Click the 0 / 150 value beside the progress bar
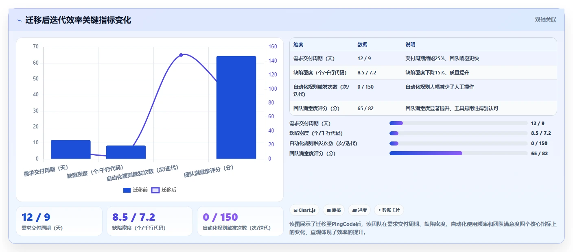573x252 pixels. pos(539,143)
